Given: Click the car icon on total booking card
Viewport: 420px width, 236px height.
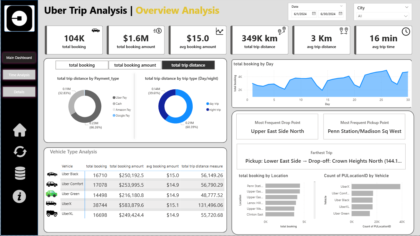Looking at the screenshot, I should coord(96,30).
